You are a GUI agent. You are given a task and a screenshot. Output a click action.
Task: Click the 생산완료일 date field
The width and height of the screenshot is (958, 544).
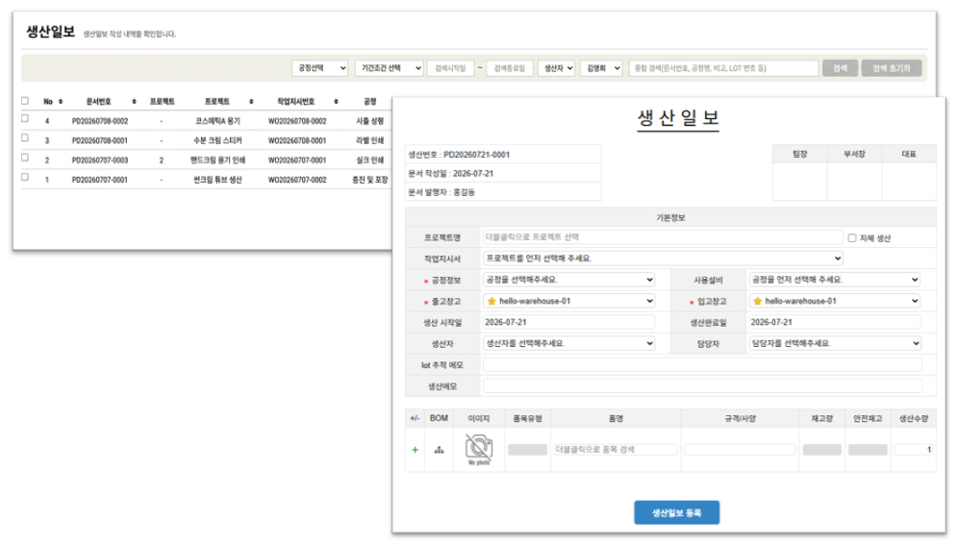835,322
